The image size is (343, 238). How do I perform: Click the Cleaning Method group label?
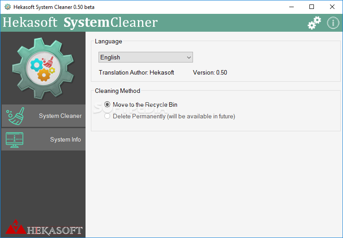point(117,91)
